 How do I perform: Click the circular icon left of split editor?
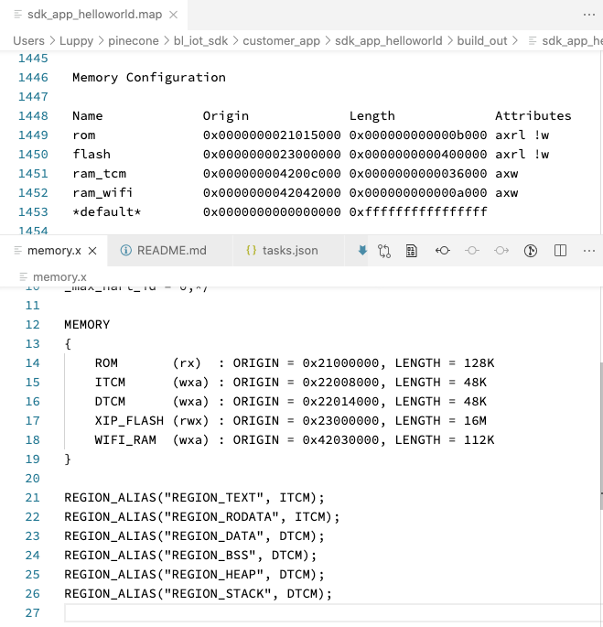pos(531,250)
